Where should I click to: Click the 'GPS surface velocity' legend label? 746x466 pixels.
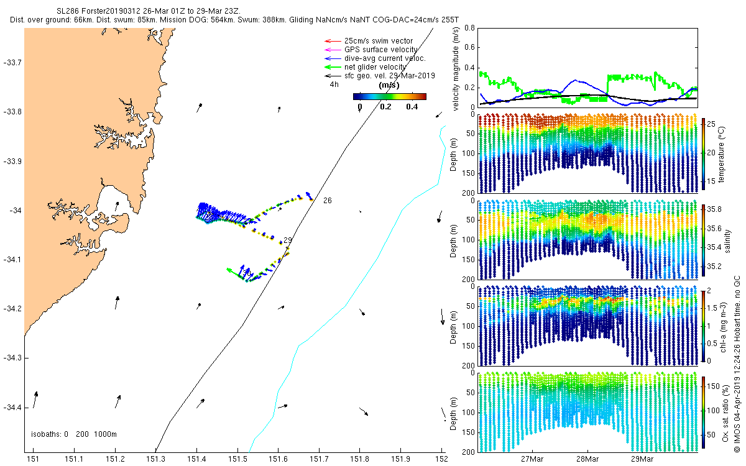[x=380, y=50]
